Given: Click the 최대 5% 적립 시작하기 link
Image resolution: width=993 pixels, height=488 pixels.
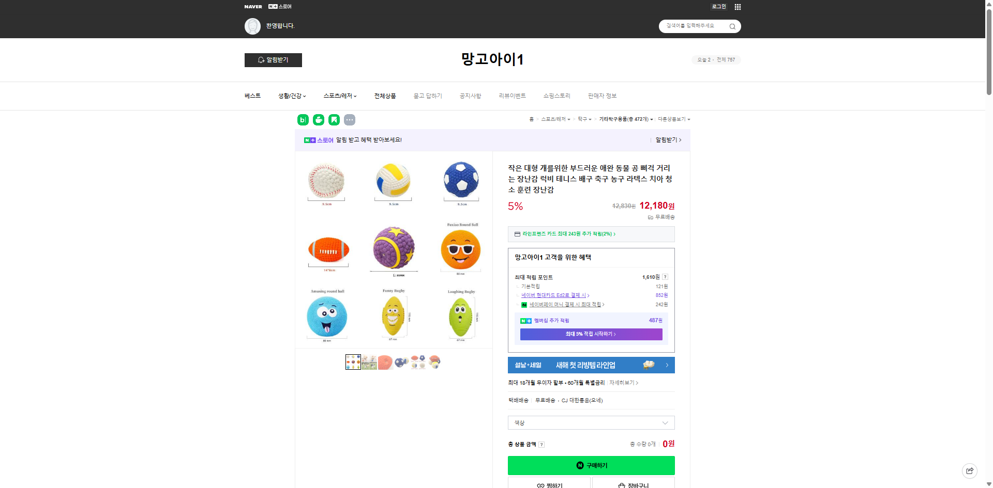Looking at the screenshot, I should pyautogui.click(x=591, y=334).
